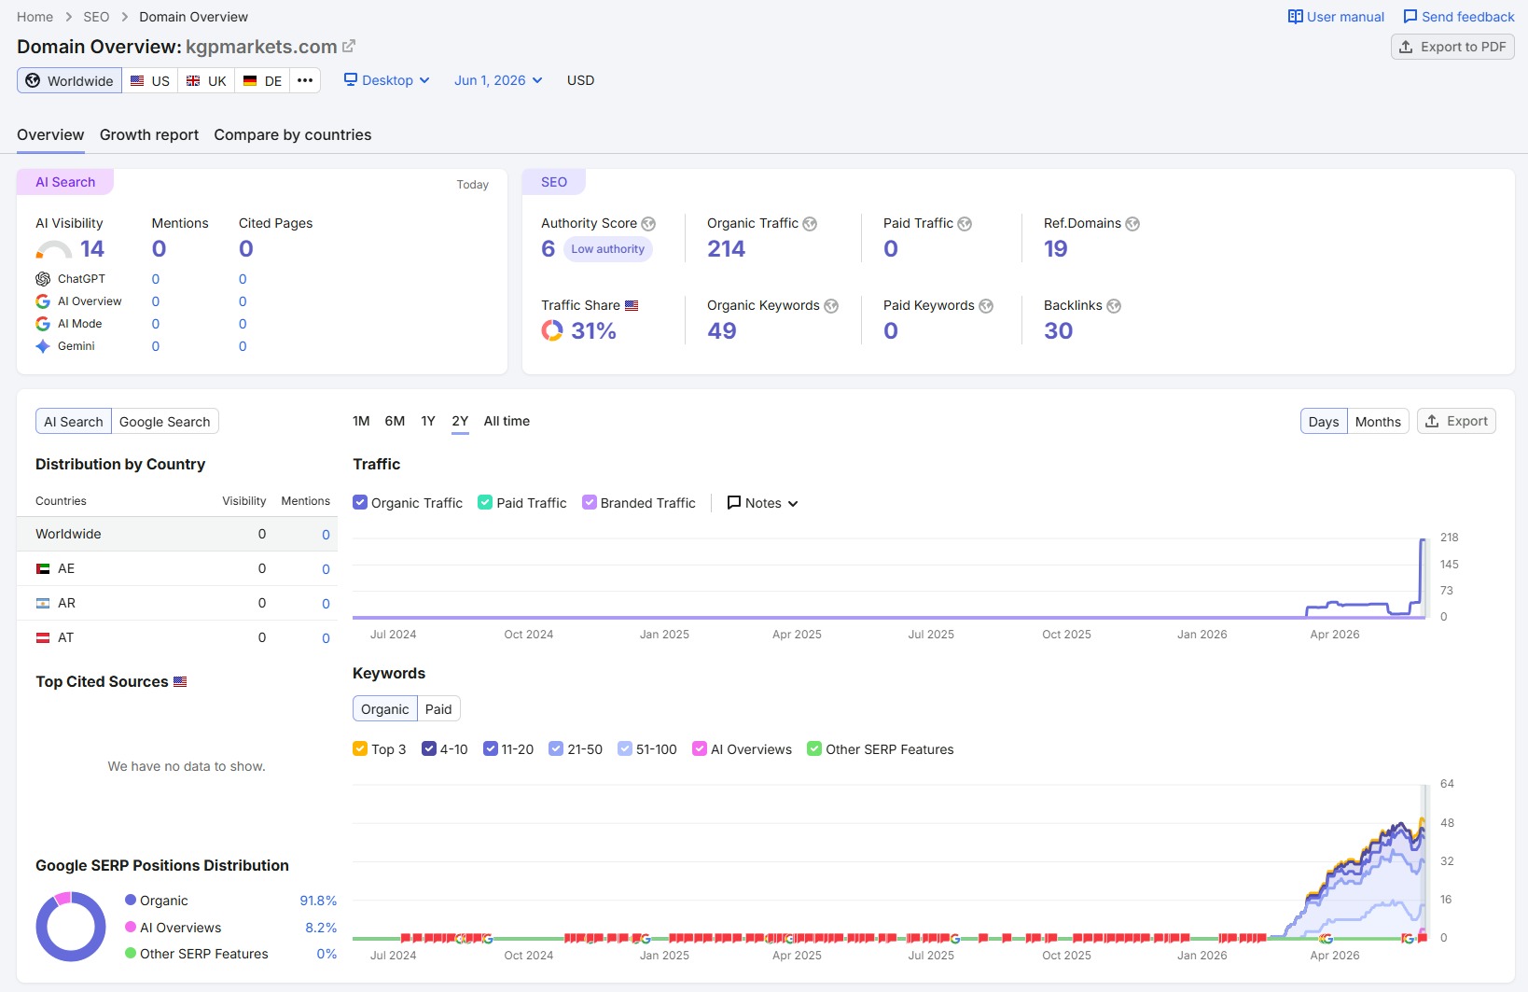Switch chart granularity to Months
This screenshot has width=1528, height=992.
point(1378,422)
